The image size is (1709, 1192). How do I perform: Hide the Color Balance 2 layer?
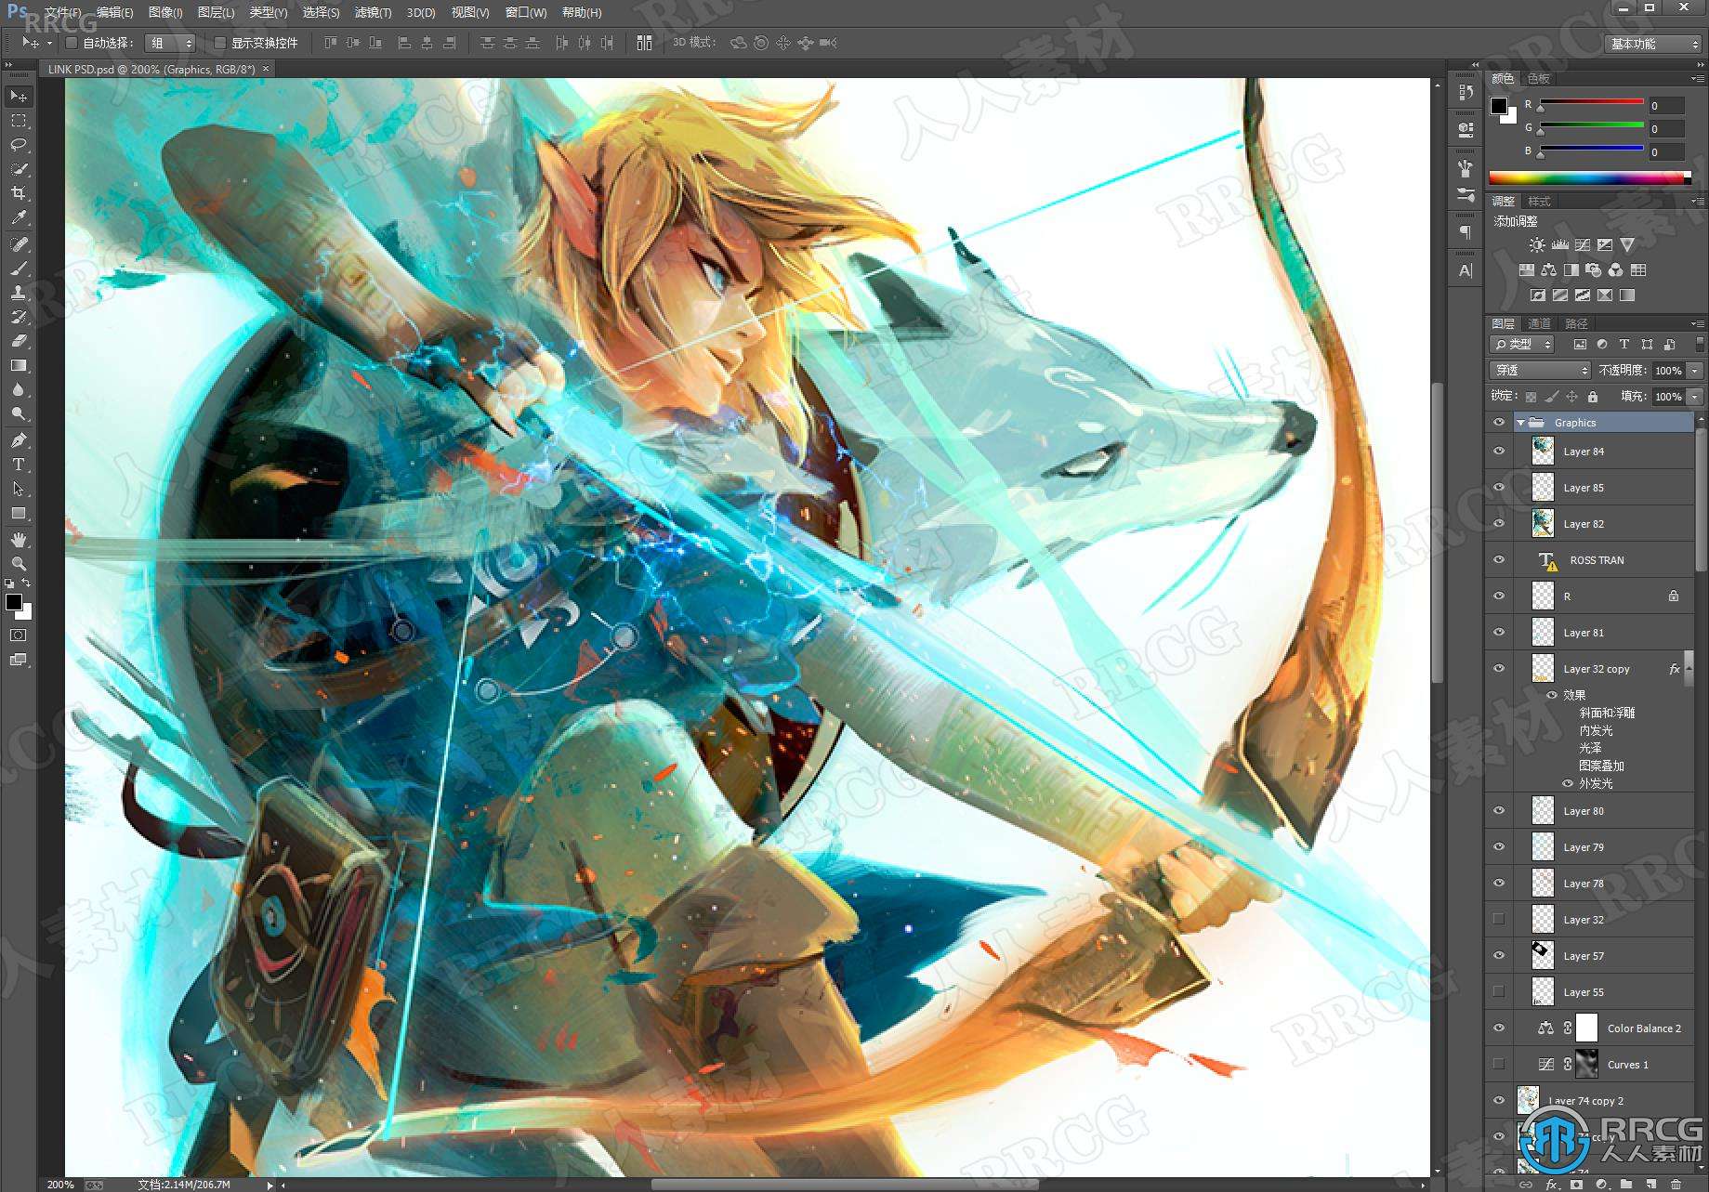click(1499, 1028)
